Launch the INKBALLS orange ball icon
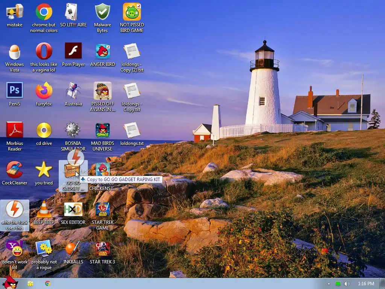385x289 pixels. point(73,248)
